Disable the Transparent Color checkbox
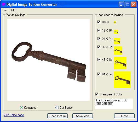The height and width of the screenshot is (122, 138). tap(97, 94)
